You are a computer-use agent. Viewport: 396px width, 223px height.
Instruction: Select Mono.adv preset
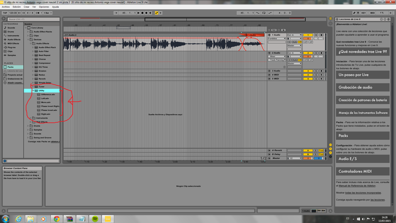[x=46, y=102]
